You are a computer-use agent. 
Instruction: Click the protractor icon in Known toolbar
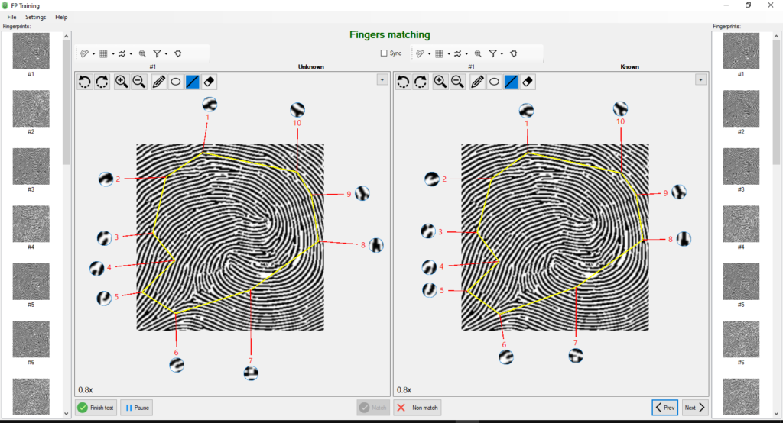420,53
